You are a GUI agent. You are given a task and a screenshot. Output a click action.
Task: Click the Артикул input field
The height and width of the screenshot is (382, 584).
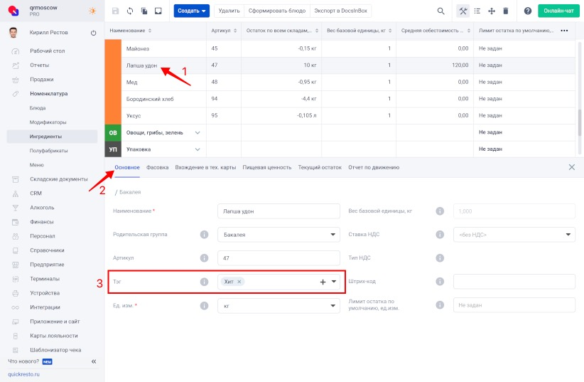click(279, 258)
